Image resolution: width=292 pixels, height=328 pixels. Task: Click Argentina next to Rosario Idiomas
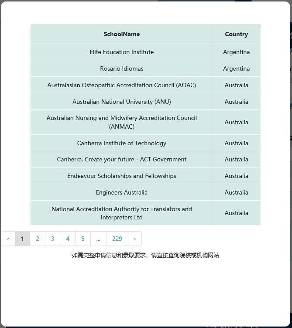[x=237, y=68]
